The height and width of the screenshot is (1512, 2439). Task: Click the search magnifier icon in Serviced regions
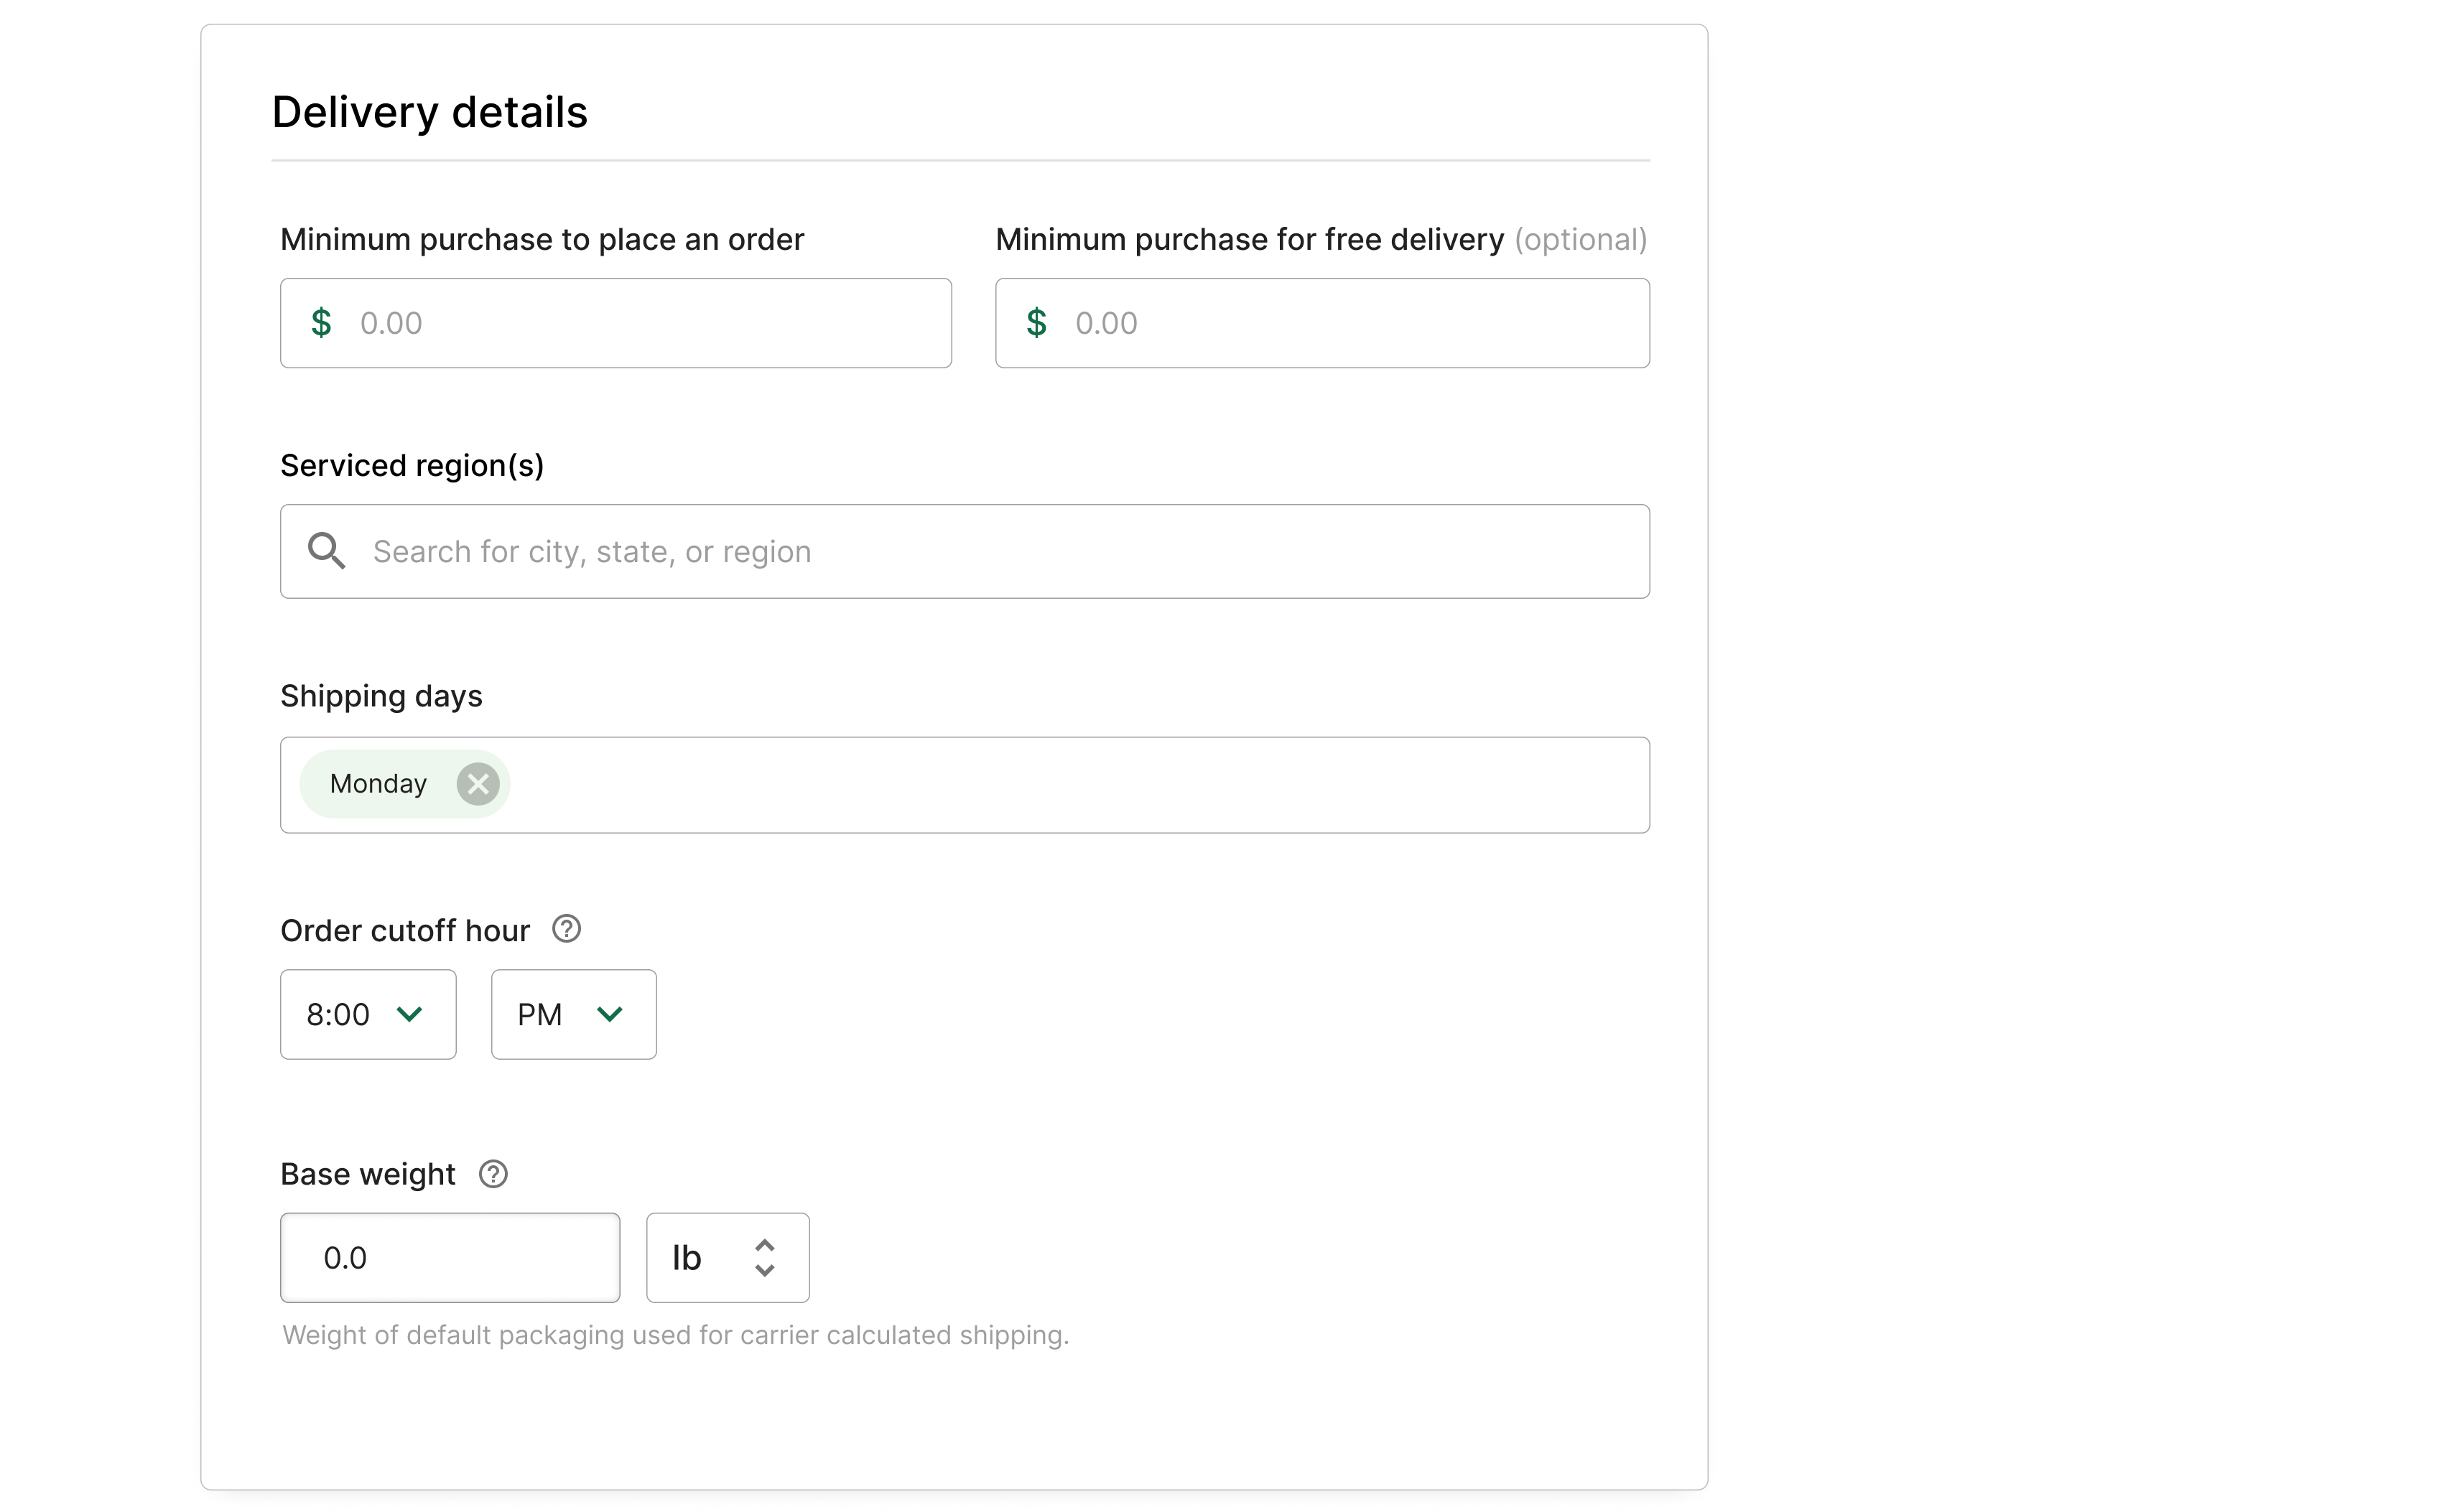326,551
